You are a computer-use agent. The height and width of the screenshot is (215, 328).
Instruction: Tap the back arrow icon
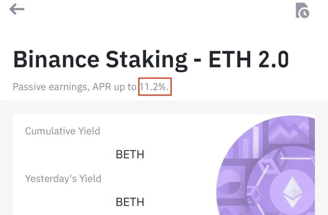tap(17, 10)
